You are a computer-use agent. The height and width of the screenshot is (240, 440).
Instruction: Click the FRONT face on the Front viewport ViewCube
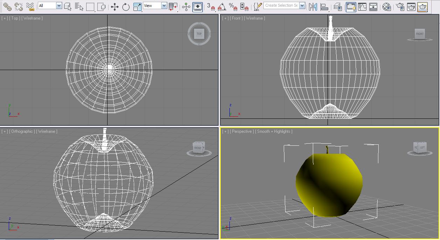coord(419,34)
